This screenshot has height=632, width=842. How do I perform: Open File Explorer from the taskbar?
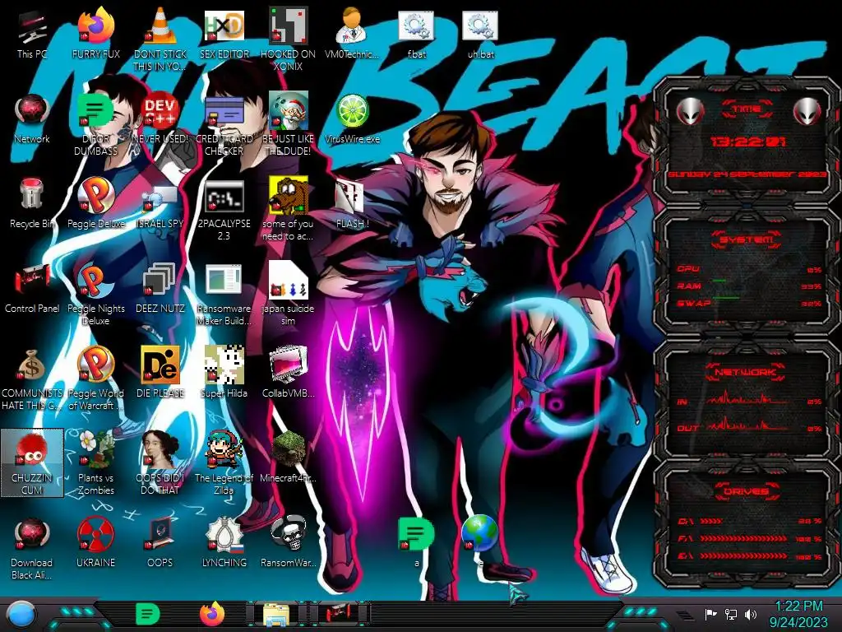276,614
